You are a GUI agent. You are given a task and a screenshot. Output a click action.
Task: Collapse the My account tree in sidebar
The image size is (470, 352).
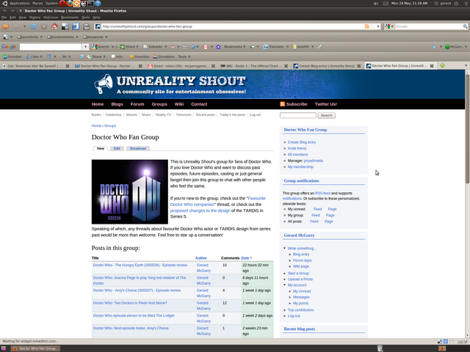coord(284,285)
